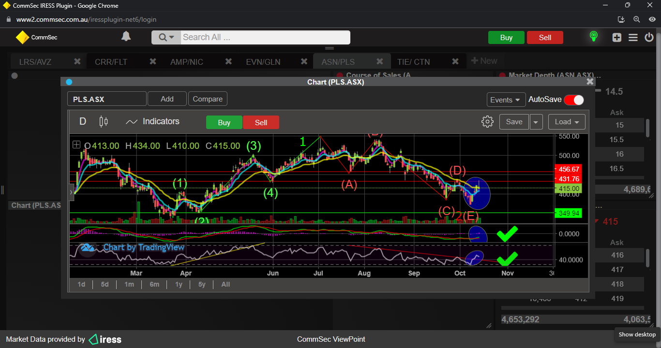
Task: Open the notifications bell
Action: click(126, 37)
